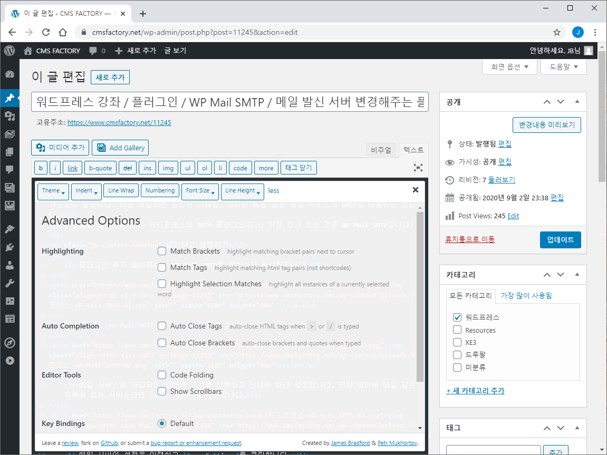Select 모든 카테고리 tab
Screen dimensions: 607x455
(470, 296)
